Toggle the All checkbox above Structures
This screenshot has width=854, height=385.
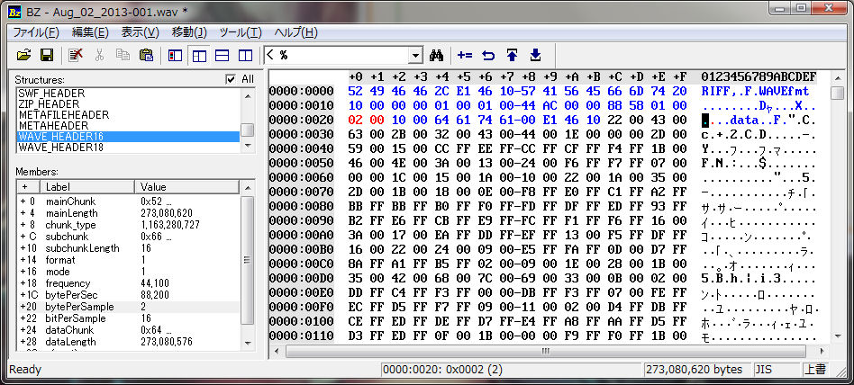click(x=232, y=79)
